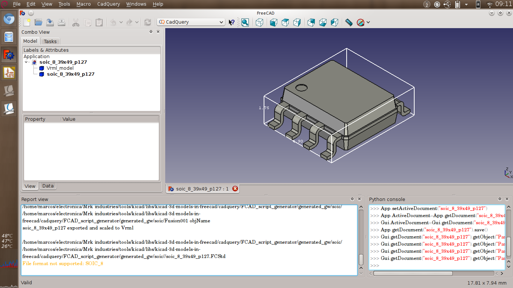
Task: Create a new document with the New icon
Action: (27, 22)
